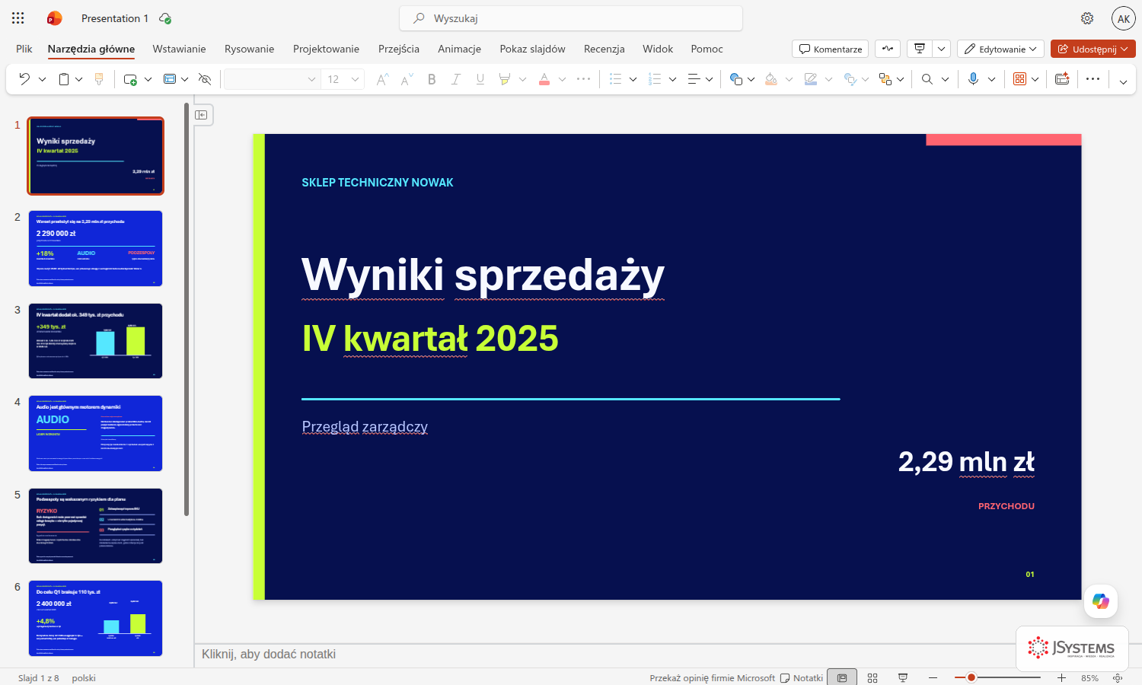Viewport: 1142px width, 685px height.
Task: Click the shape fill paint bucket
Action: [x=771, y=79]
